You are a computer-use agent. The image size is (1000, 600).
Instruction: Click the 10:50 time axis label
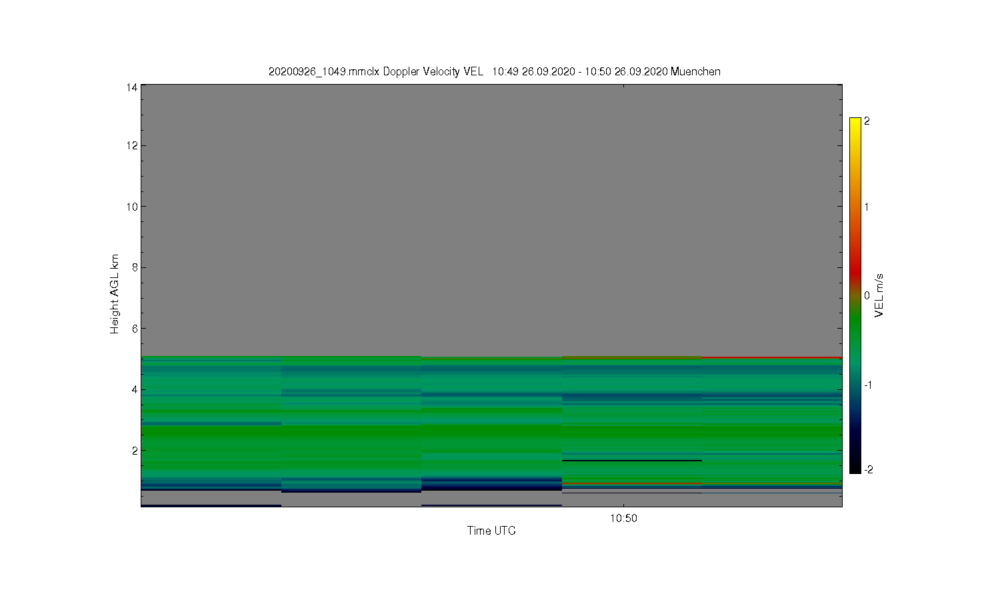pyautogui.click(x=623, y=519)
